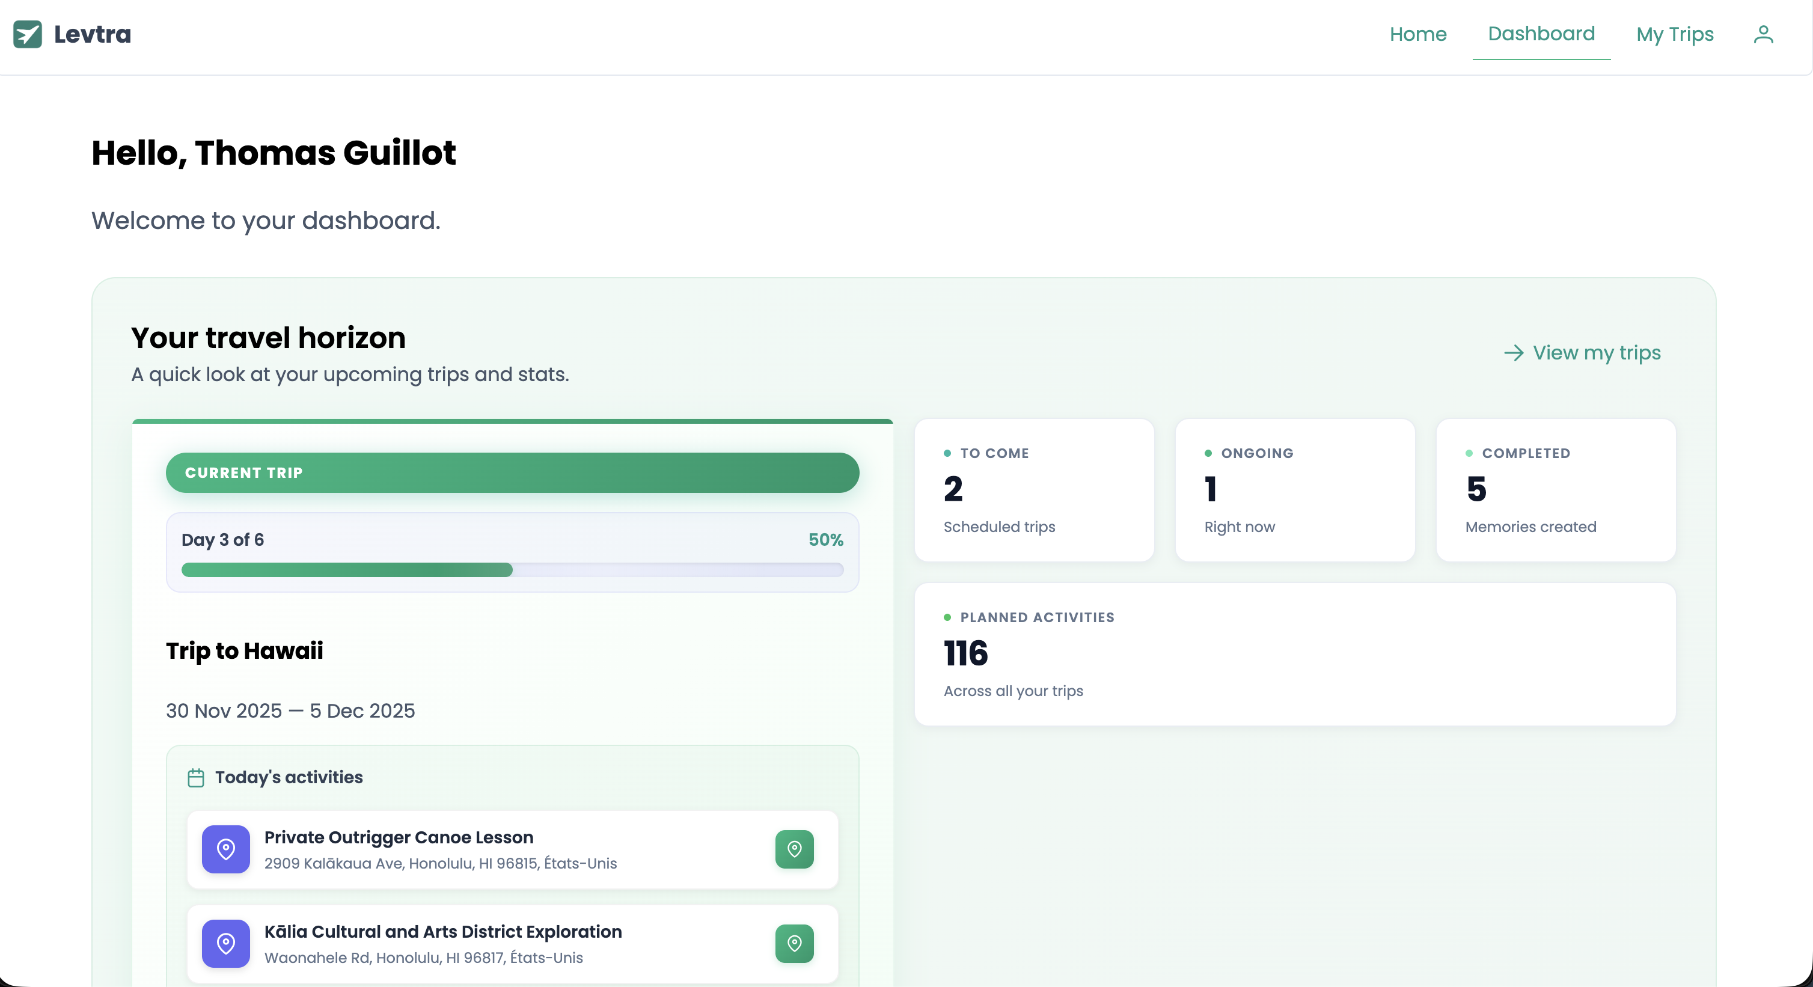Open the View my trips link
Image resolution: width=1813 pixels, height=987 pixels.
point(1596,354)
